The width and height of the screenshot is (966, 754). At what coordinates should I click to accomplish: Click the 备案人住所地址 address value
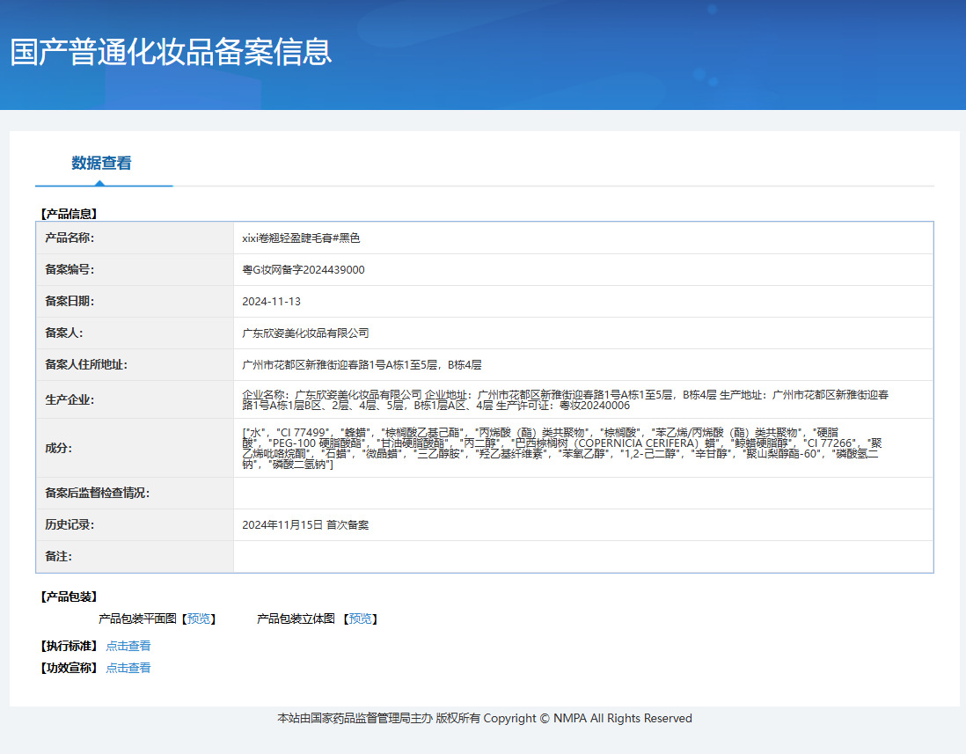point(362,364)
